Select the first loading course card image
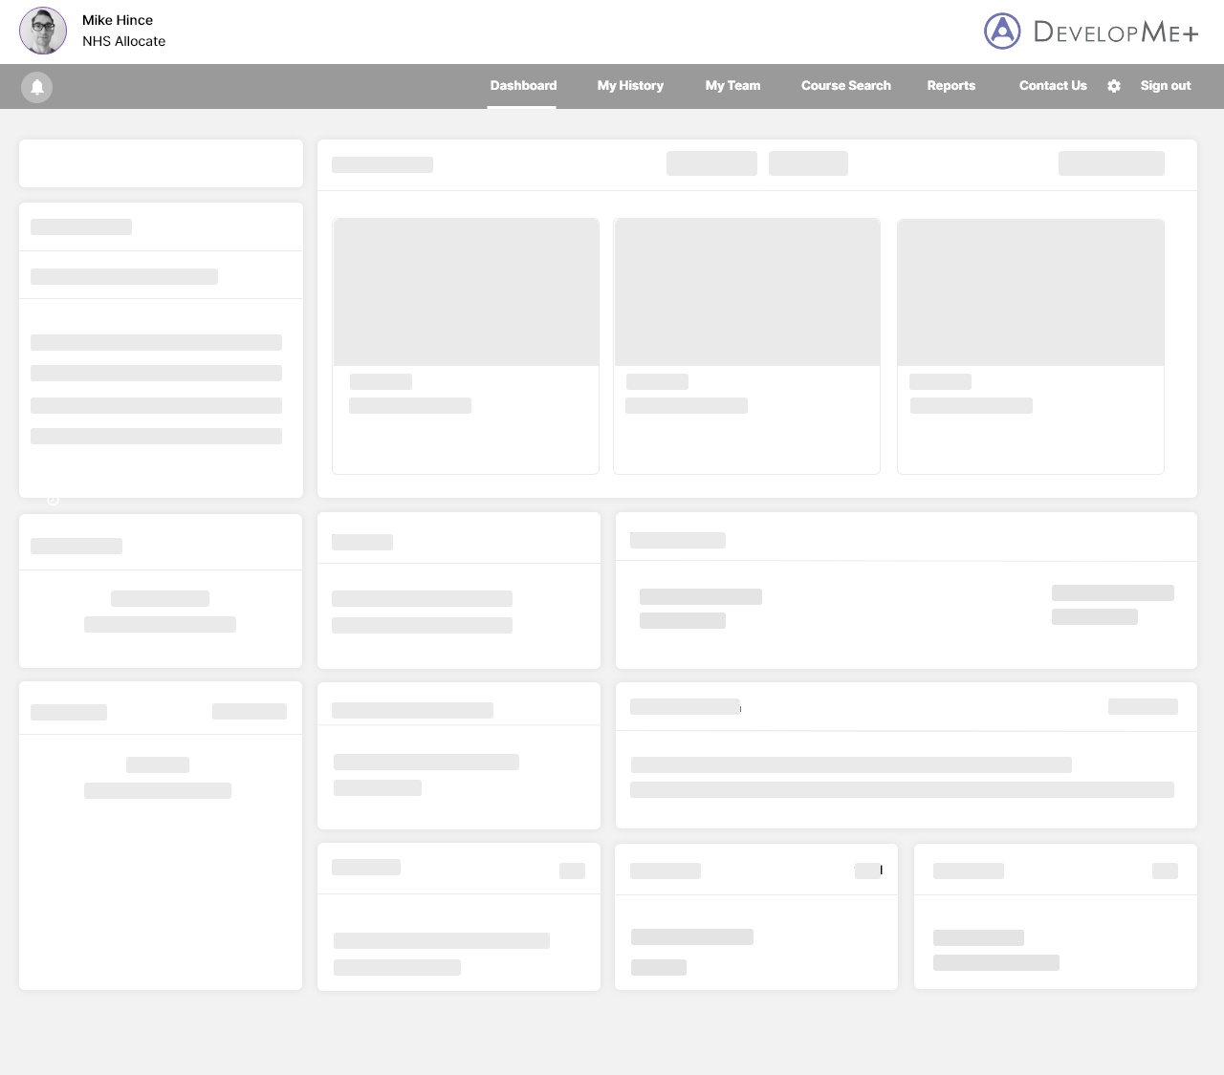This screenshot has height=1075, width=1224. (466, 292)
